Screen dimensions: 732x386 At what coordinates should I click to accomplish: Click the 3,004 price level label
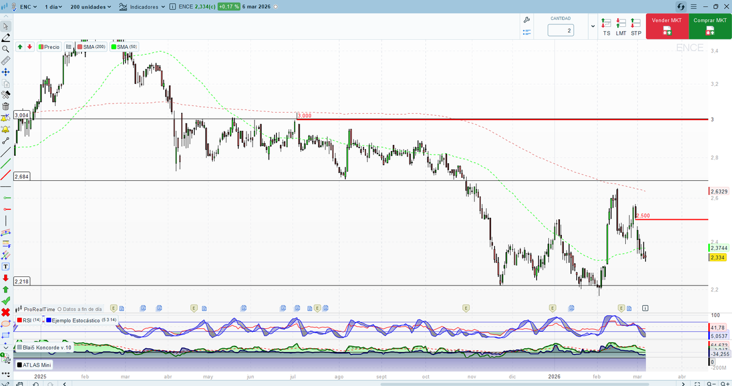click(21, 115)
